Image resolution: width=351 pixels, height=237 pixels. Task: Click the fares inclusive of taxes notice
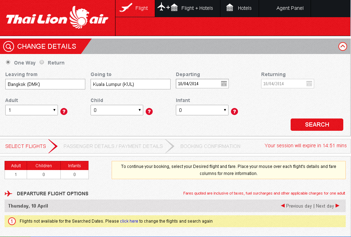[264, 193]
